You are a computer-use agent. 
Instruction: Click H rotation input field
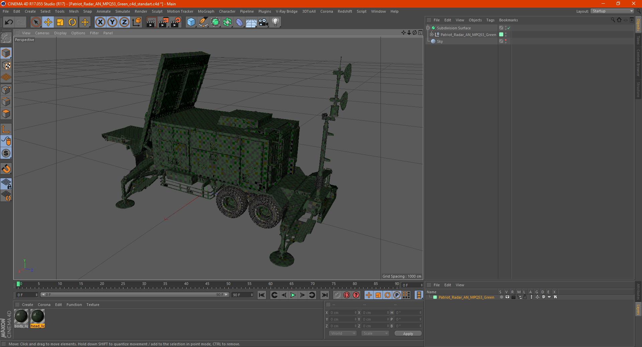click(x=409, y=313)
